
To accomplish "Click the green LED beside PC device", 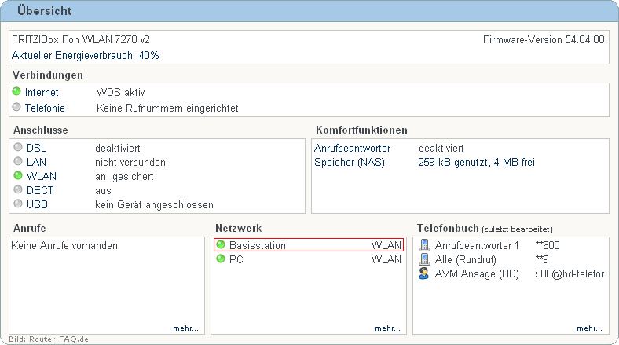I will [221, 259].
